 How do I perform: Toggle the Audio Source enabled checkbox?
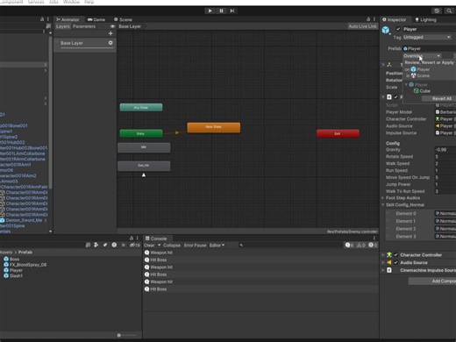click(x=395, y=262)
